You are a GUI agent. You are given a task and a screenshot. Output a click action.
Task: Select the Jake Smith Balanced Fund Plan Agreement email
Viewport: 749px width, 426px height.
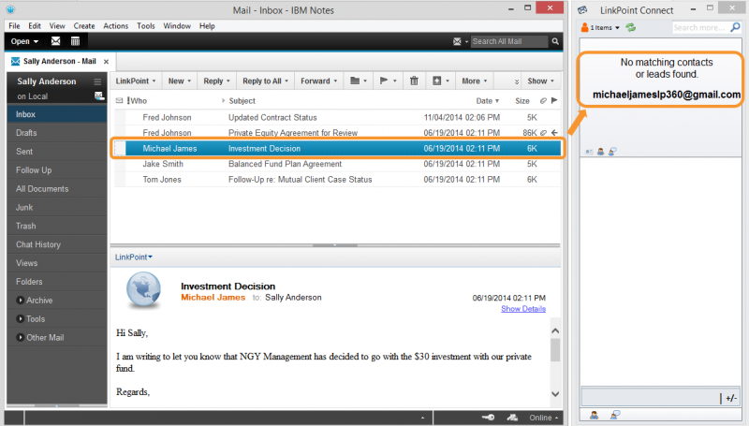[x=337, y=164]
